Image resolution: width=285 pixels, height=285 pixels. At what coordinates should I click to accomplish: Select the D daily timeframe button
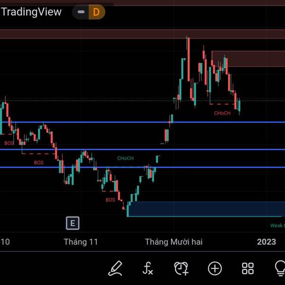(x=96, y=12)
